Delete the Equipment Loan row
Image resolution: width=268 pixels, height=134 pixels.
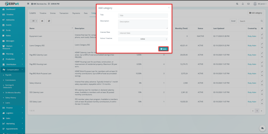click(x=262, y=38)
